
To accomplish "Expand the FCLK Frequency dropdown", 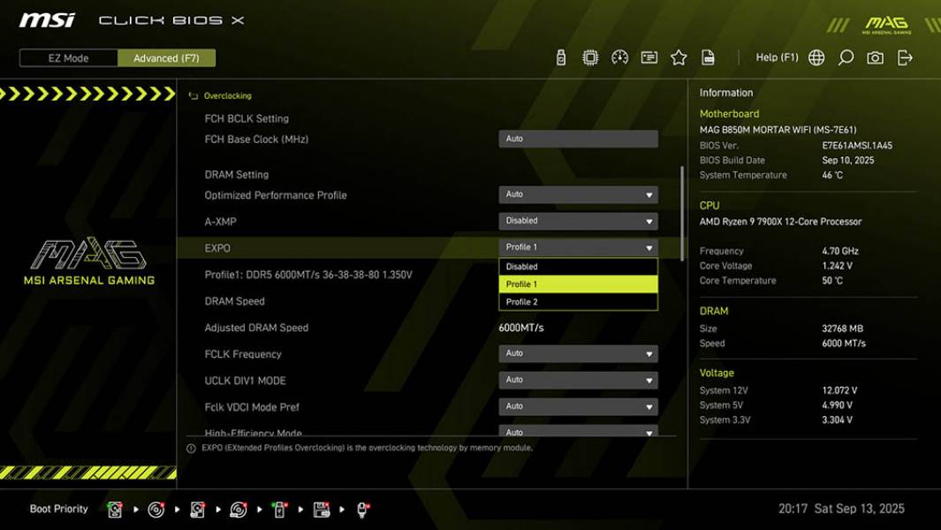I will (x=579, y=353).
